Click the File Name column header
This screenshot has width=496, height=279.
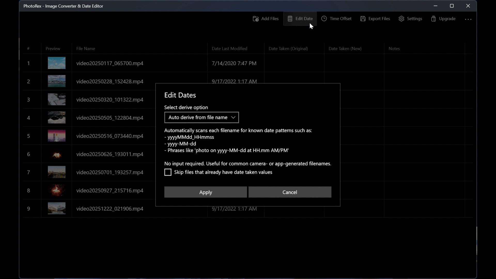[86, 49]
